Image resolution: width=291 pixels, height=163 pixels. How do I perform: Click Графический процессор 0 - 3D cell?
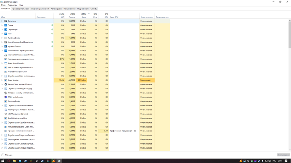(x=124, y=131)
